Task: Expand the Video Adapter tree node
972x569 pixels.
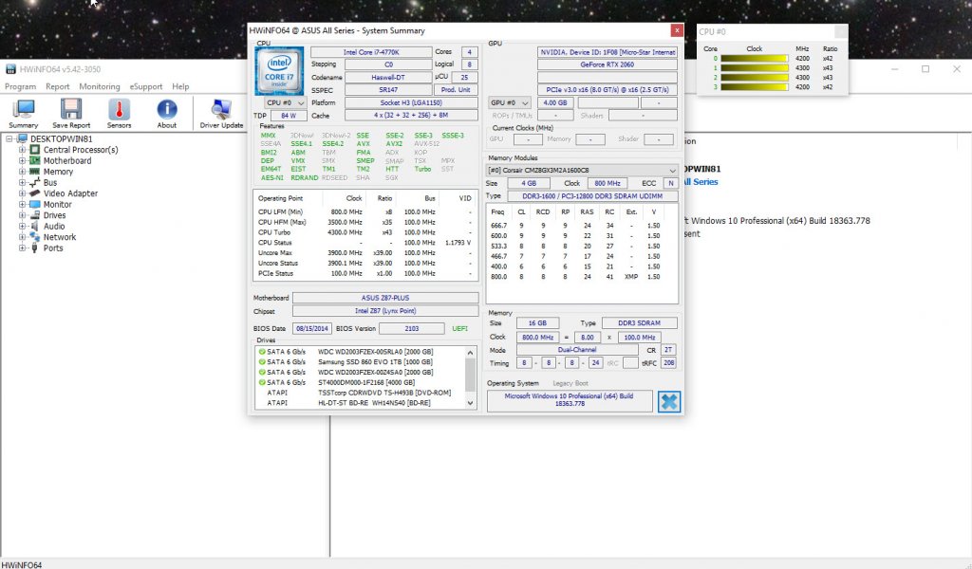Action: 22,193
